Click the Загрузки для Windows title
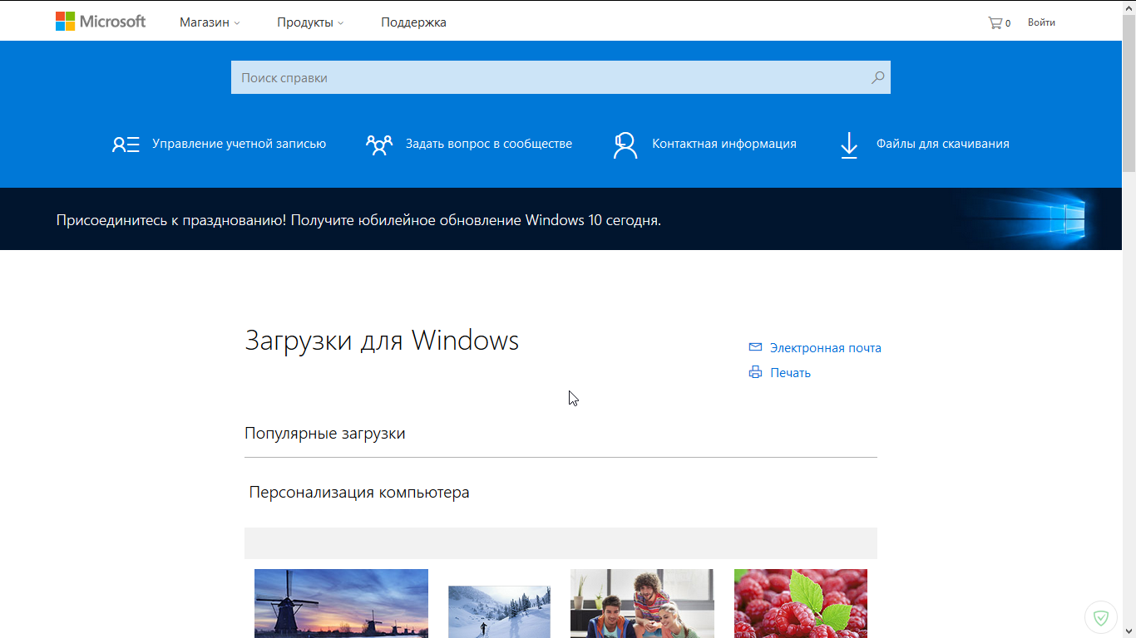The width and height of the screenshot is (1136, 638). pyautogui.click(x=382, y=341)
